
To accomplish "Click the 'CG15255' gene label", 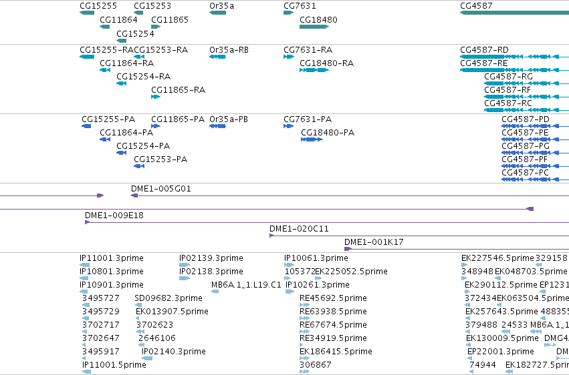I will [98, 6].
